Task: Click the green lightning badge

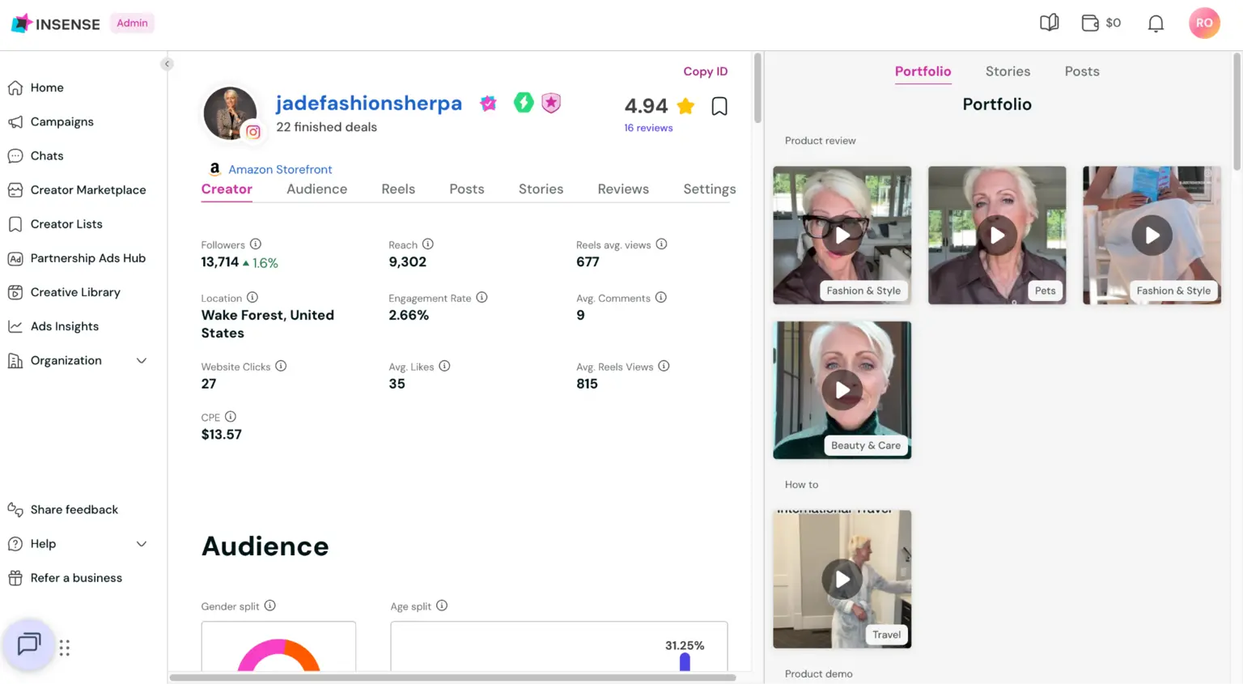Action: pyautogui.click(x=524, y=103)
